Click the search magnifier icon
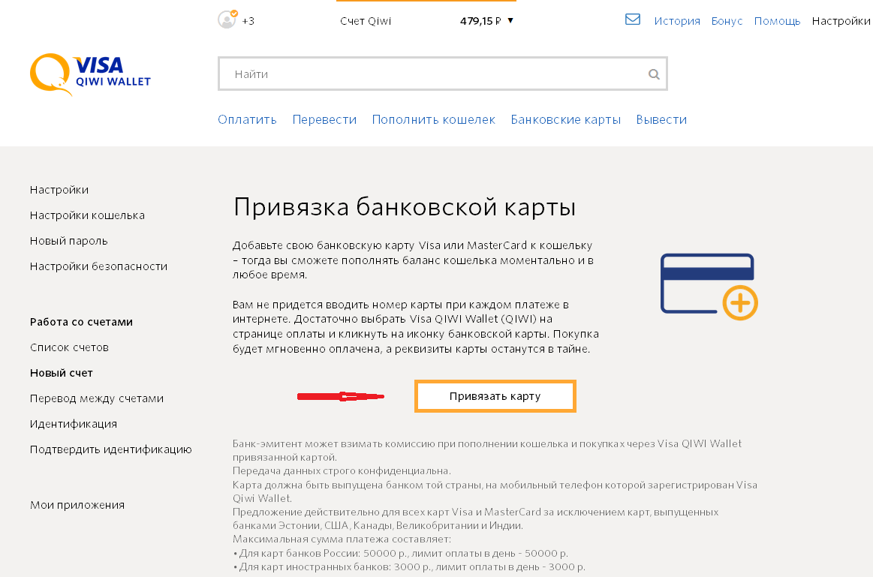This screenshot has height=577, width=873. 654,74
